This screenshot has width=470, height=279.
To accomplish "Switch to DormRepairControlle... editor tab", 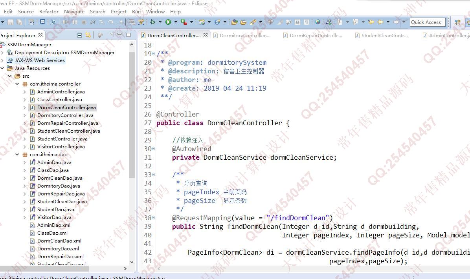I will click(313, 35).
